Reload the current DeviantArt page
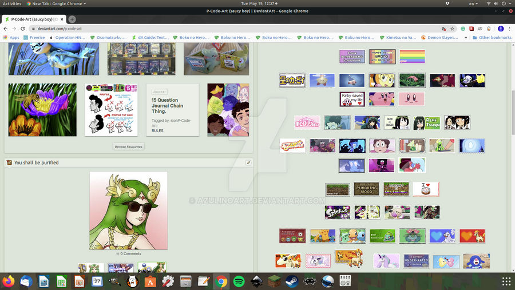 pos(23,29)
